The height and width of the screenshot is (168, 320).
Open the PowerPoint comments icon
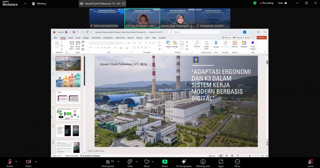(254, 37)
